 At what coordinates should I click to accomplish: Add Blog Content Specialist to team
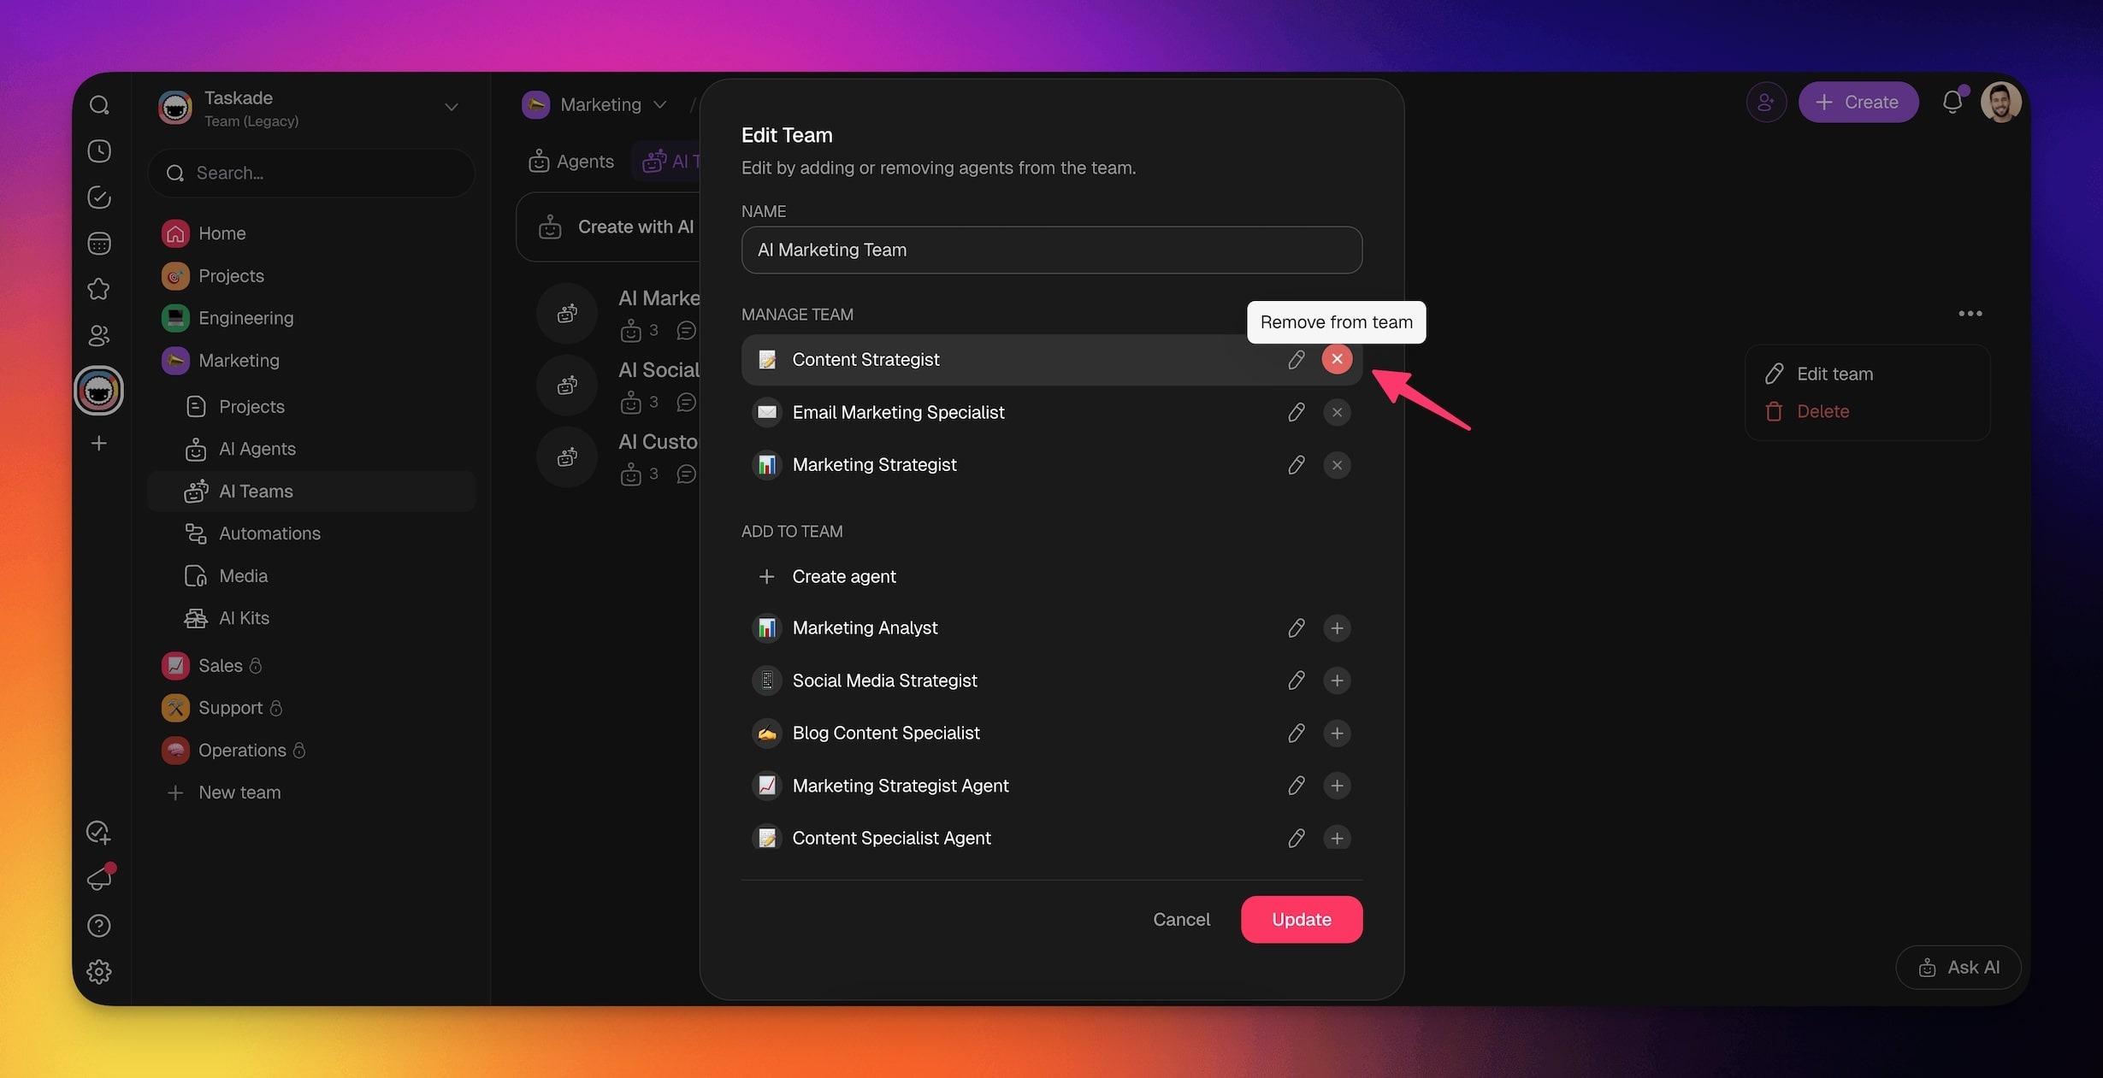click(x=1337, y=733)
